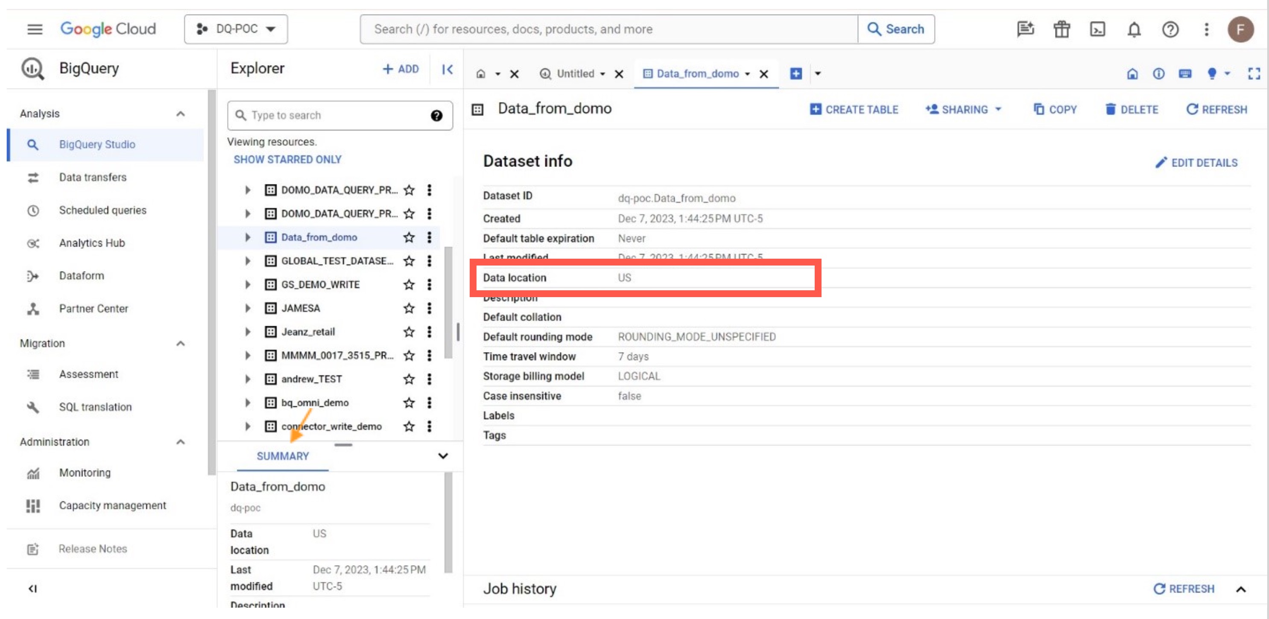Open the Data transfers section
Screen dimensions: 1269x619
coord(93,177)
